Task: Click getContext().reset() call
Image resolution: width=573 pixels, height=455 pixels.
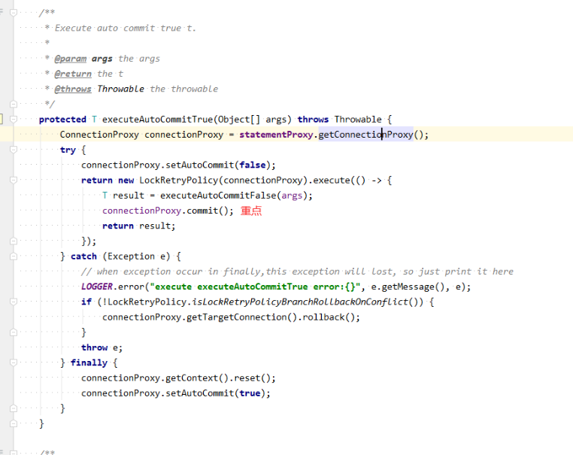Action: [x=218, y=378]
